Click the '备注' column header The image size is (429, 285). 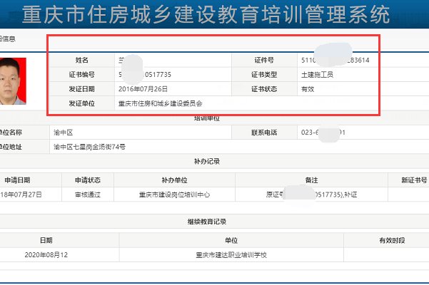312,180
